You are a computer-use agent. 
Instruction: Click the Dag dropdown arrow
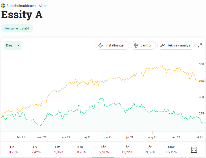(18, 45)
